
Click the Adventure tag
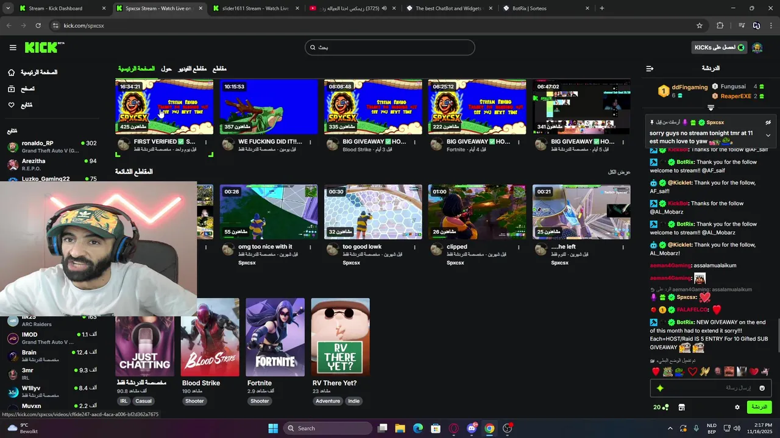328,401
